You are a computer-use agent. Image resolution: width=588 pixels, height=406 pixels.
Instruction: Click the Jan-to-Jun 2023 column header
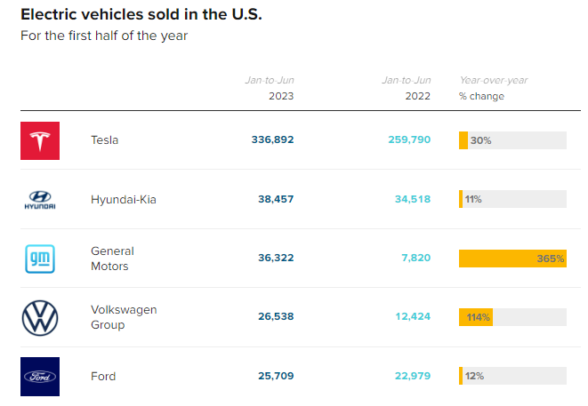[270, 88]
